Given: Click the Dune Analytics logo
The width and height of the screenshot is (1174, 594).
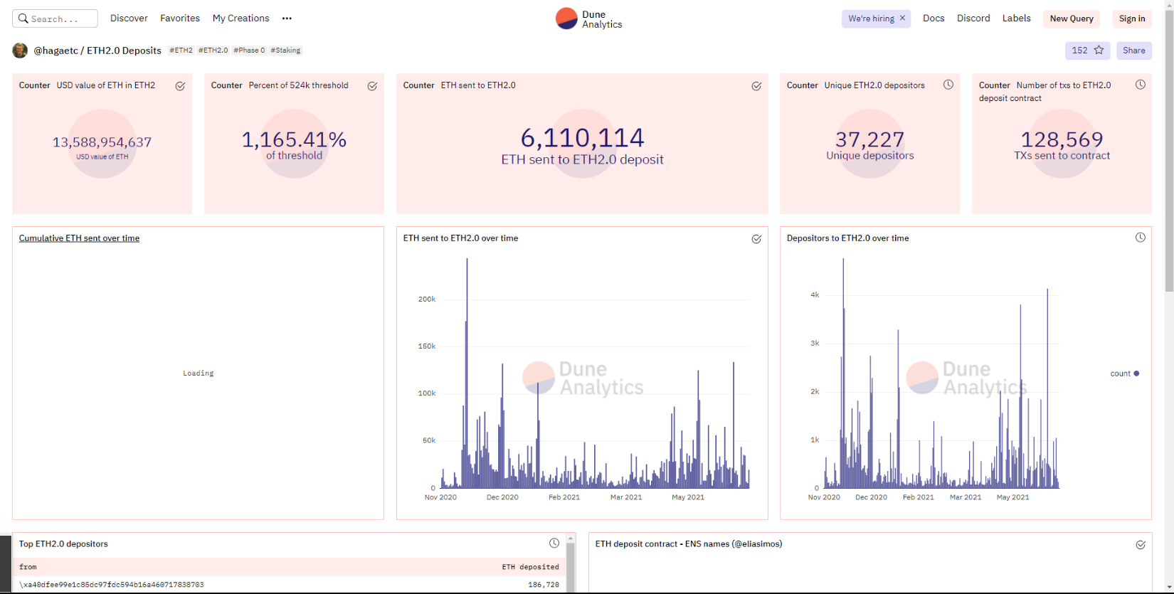Looking at the screenshot, I should (588, 18).
